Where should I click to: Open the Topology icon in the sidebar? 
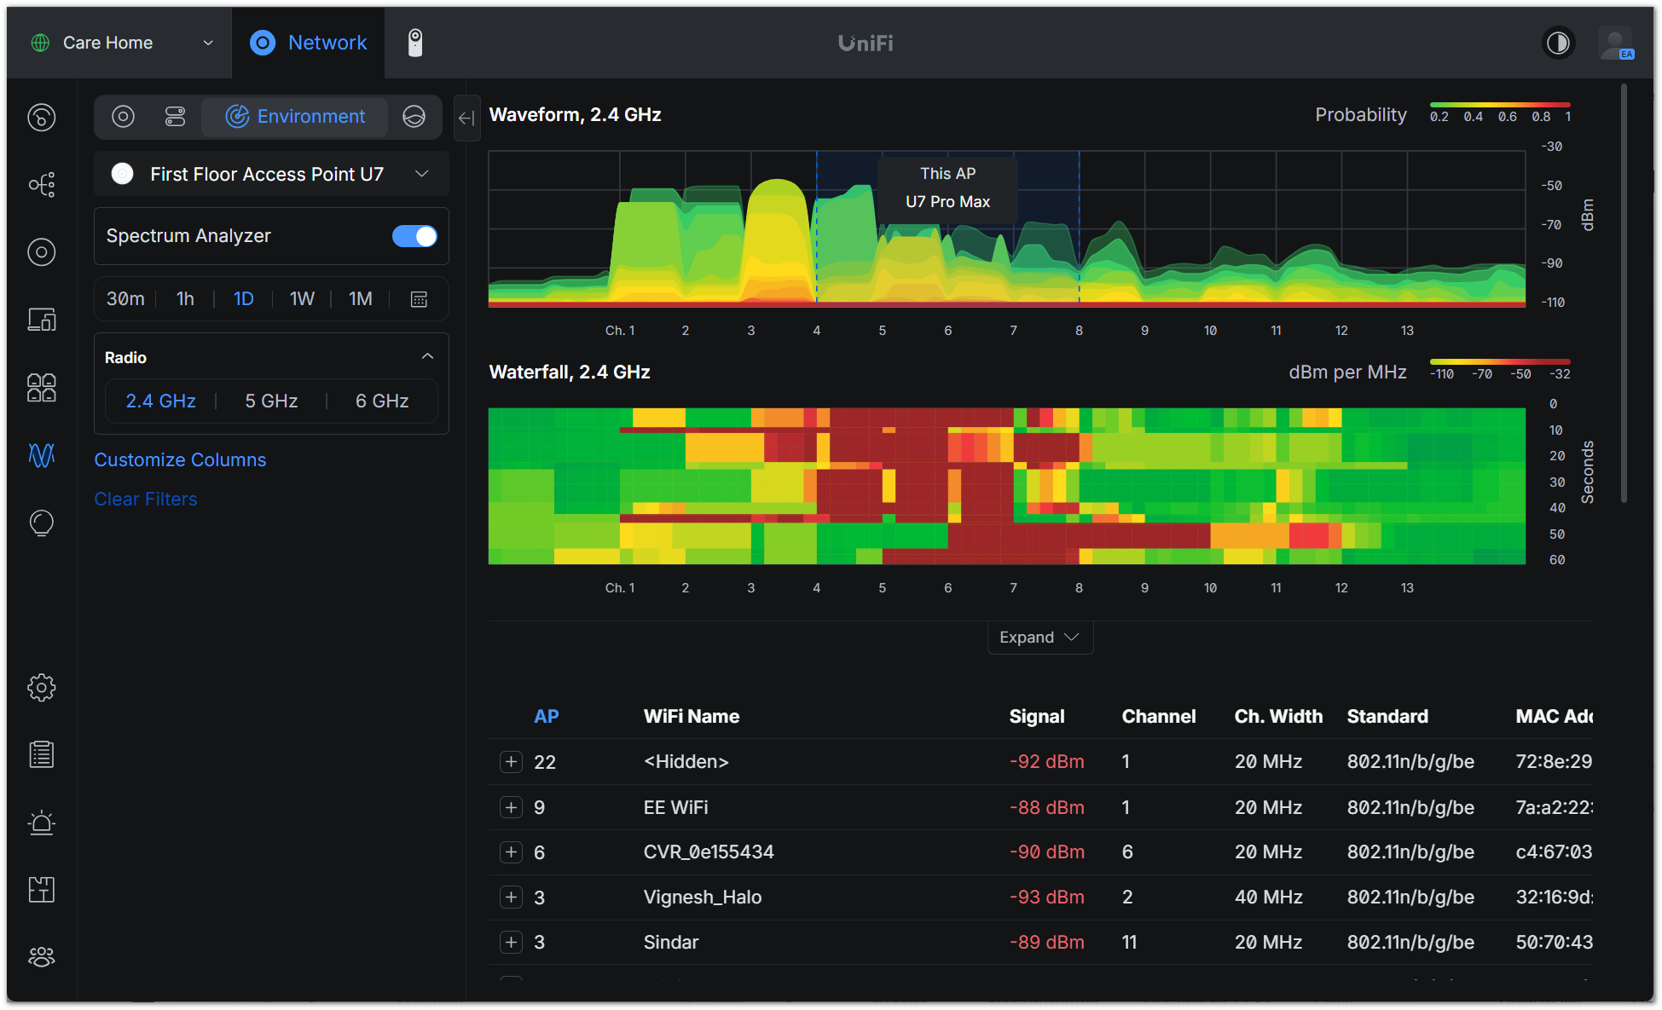click(x=41, y=184)
